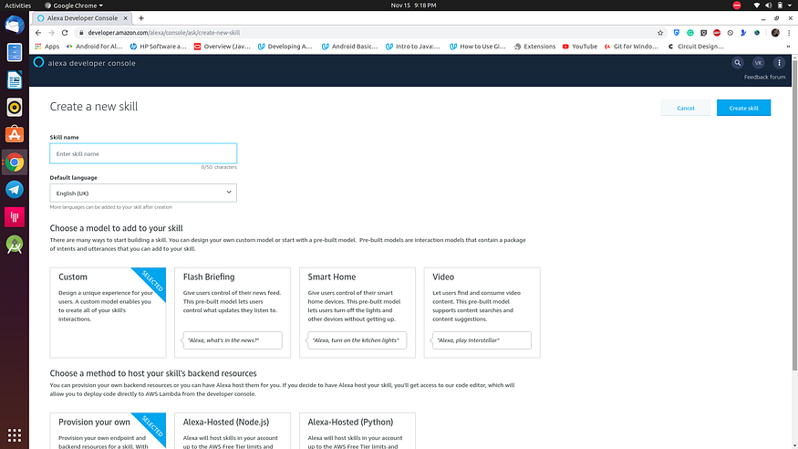Viewport: 798px width, 449px height.
Task: Select the Flash Briefing model card
Action: (233, 313)
